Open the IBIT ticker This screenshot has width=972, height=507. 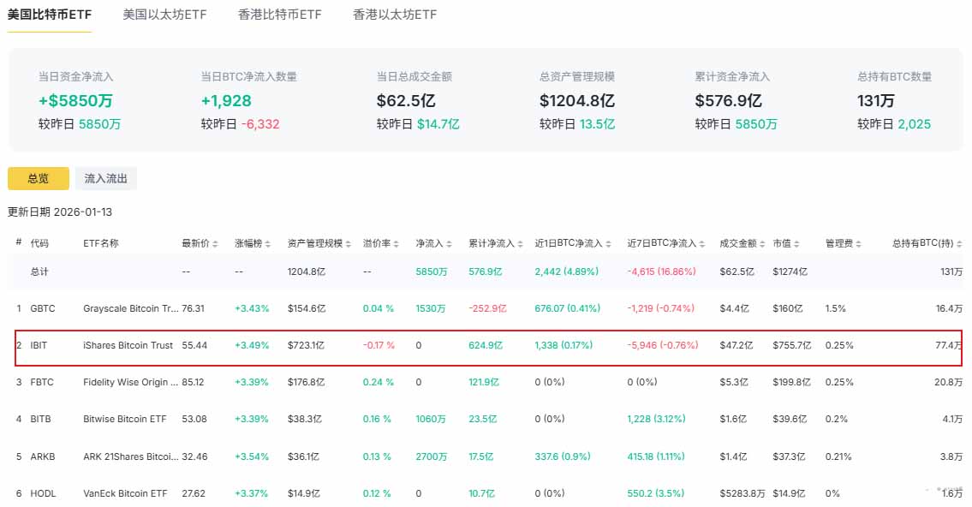(39, 345)
